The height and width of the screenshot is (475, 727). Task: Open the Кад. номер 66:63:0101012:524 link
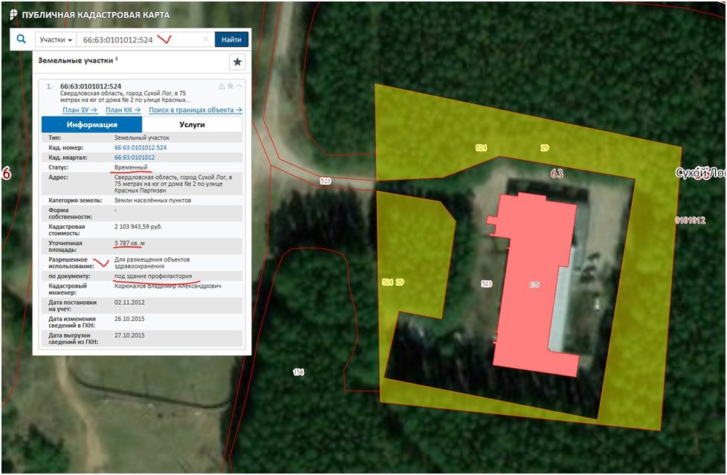coord(140,148)
